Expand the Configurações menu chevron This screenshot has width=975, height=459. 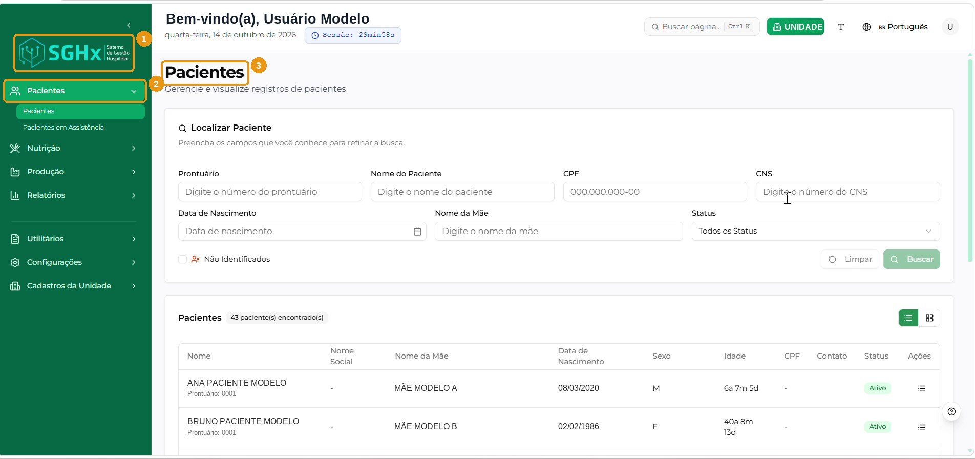pyautogui.click(x=134, y=262)
